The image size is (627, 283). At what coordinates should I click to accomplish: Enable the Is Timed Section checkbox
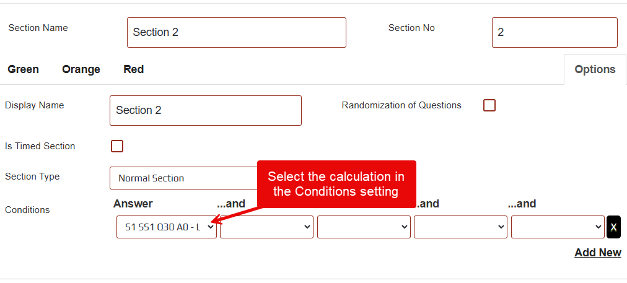(117, 146)
